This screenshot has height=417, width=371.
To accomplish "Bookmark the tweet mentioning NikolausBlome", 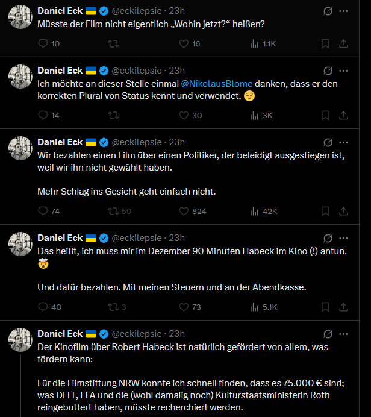I will coord(325,115).
